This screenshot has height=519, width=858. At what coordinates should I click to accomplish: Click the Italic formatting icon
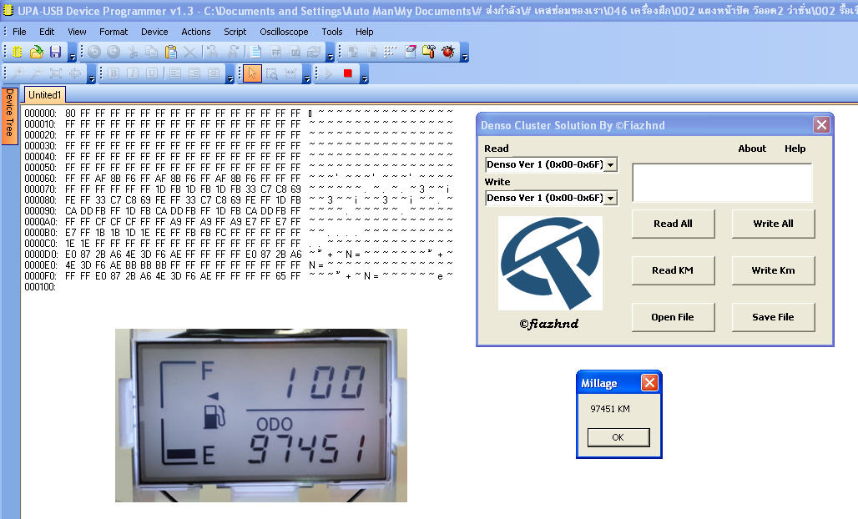[x=133, y=73]
